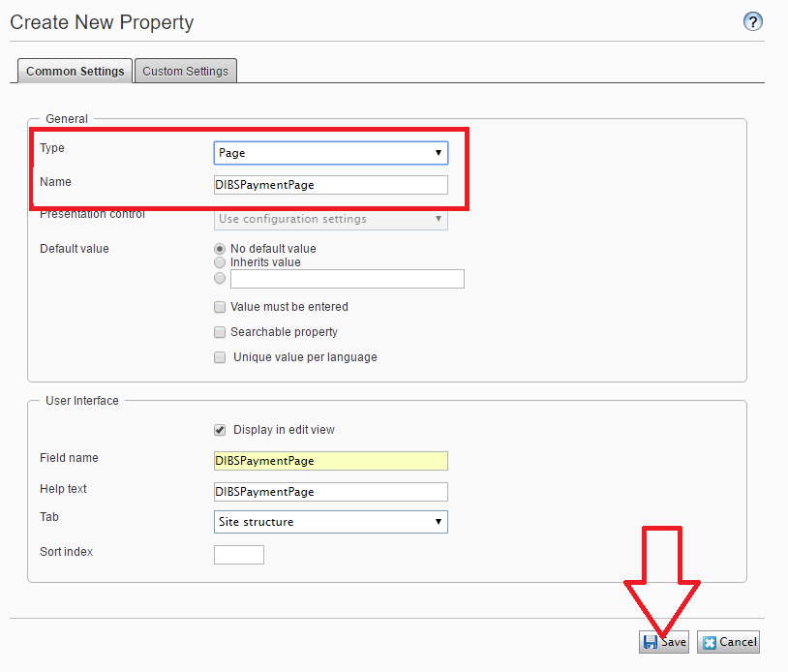
Task: Check the Searchable property checkbox
Action: 220,332
